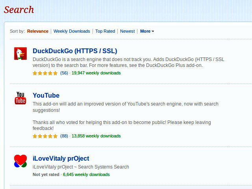The image size is (252, 189).
Task: Click DuckDuckGo's five-star rating
Action: pyautogui.click(x=45, y=73)
